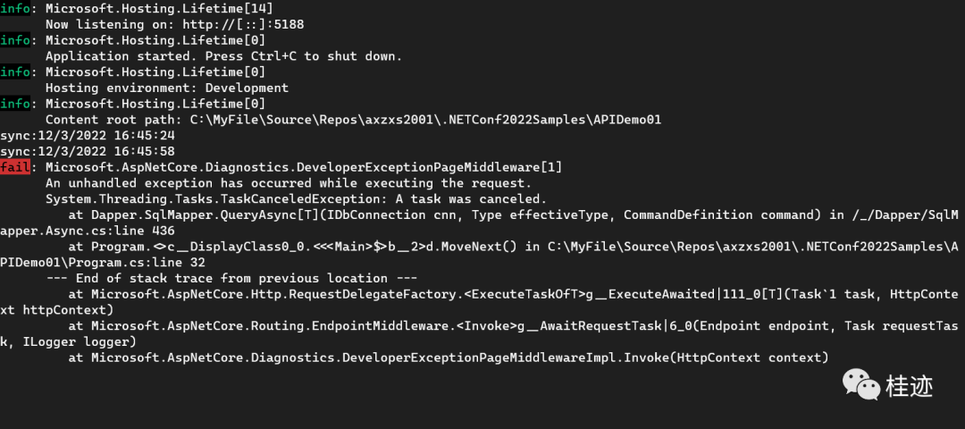Click the '桂迹' watermark text
Viewport: 965px width, 429px height.
(x=910, y=386)
